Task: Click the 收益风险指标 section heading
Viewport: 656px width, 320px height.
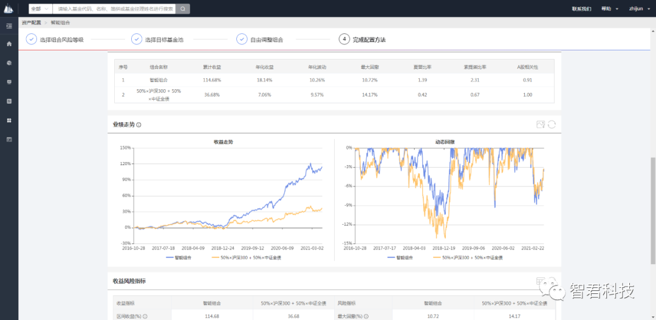Action: click(x=129, y=281)
